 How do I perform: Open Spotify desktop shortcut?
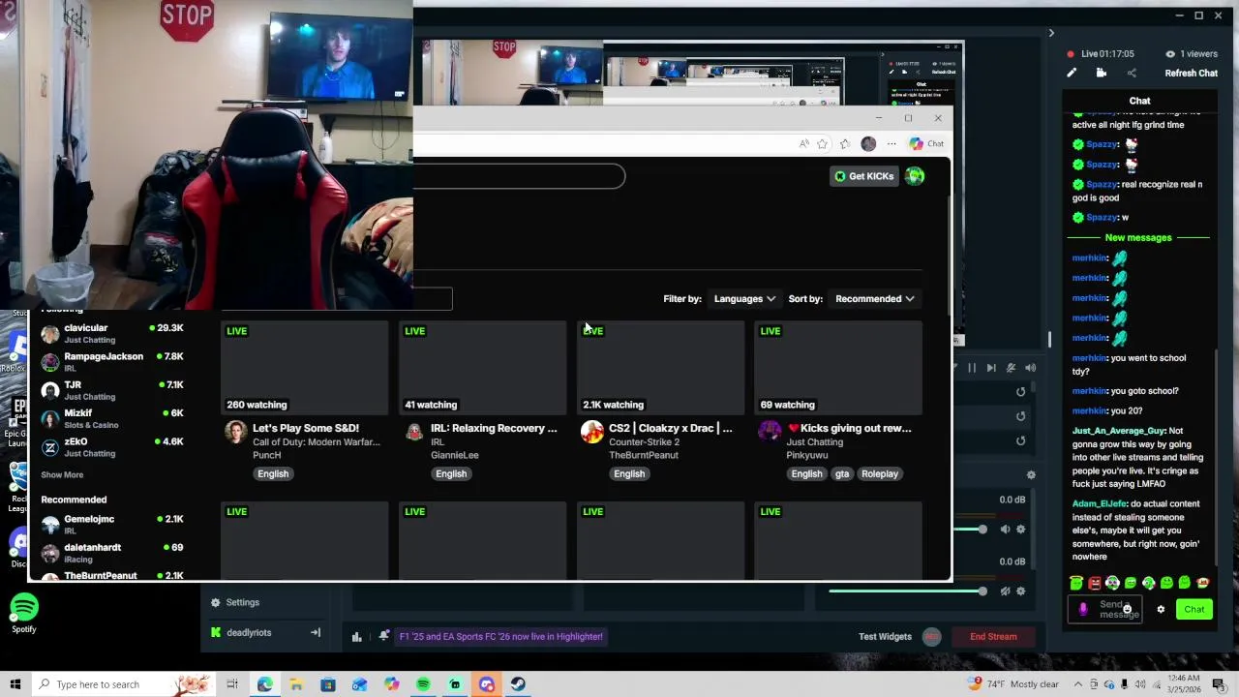tap(23, 614)
